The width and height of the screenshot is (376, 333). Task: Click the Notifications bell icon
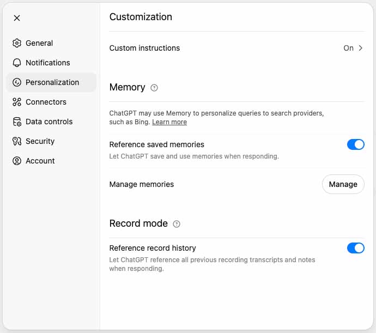[x=17, y=63]
